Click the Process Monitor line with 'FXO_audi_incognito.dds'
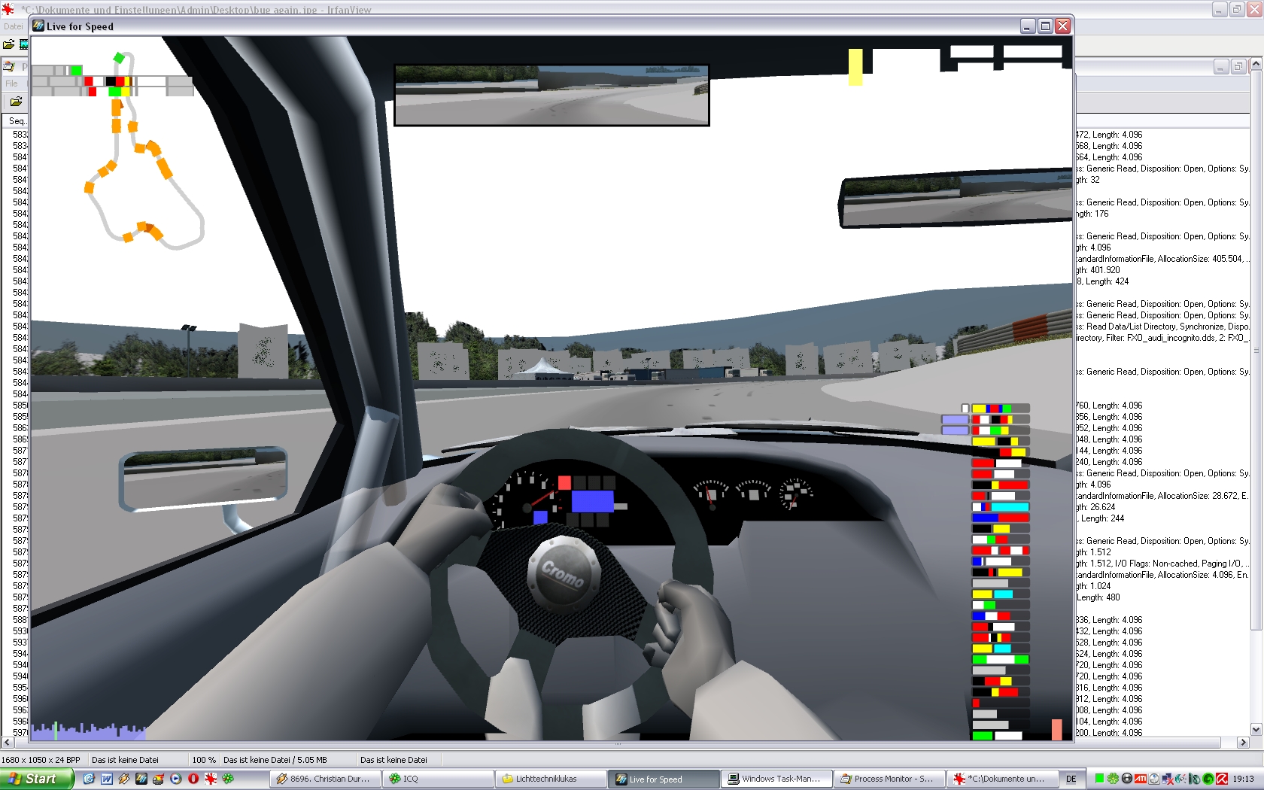The image size is (1264, 790). (x=1162, y=338)
